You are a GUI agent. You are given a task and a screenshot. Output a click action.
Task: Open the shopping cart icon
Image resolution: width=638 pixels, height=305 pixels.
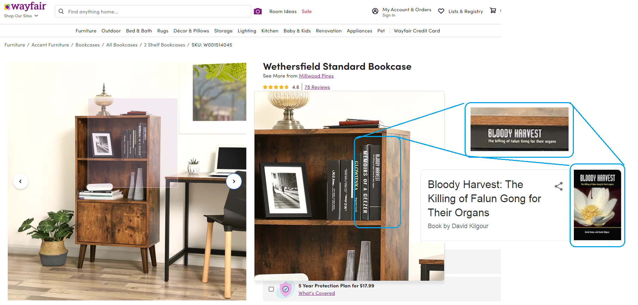(493, 11)
